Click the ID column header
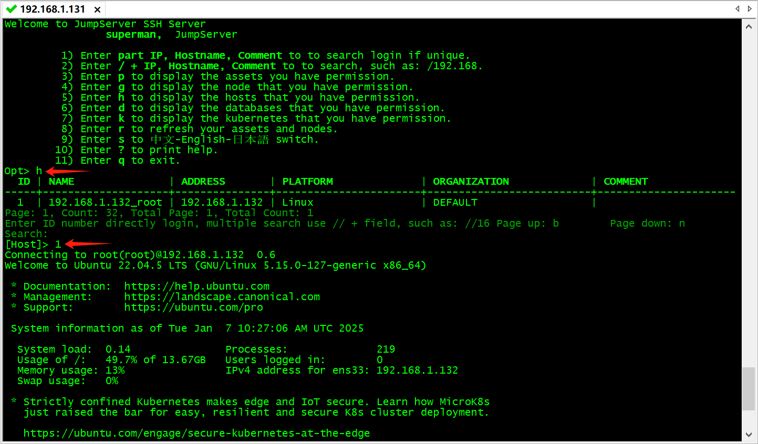758x444 pixels. (x=24, y=181)
